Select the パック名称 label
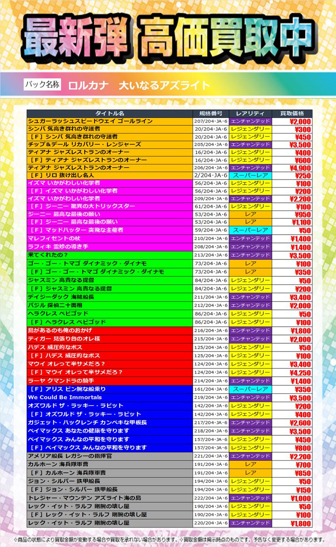Image resolution: width=336 pixels, height=547 pixels. click(42, 85)
